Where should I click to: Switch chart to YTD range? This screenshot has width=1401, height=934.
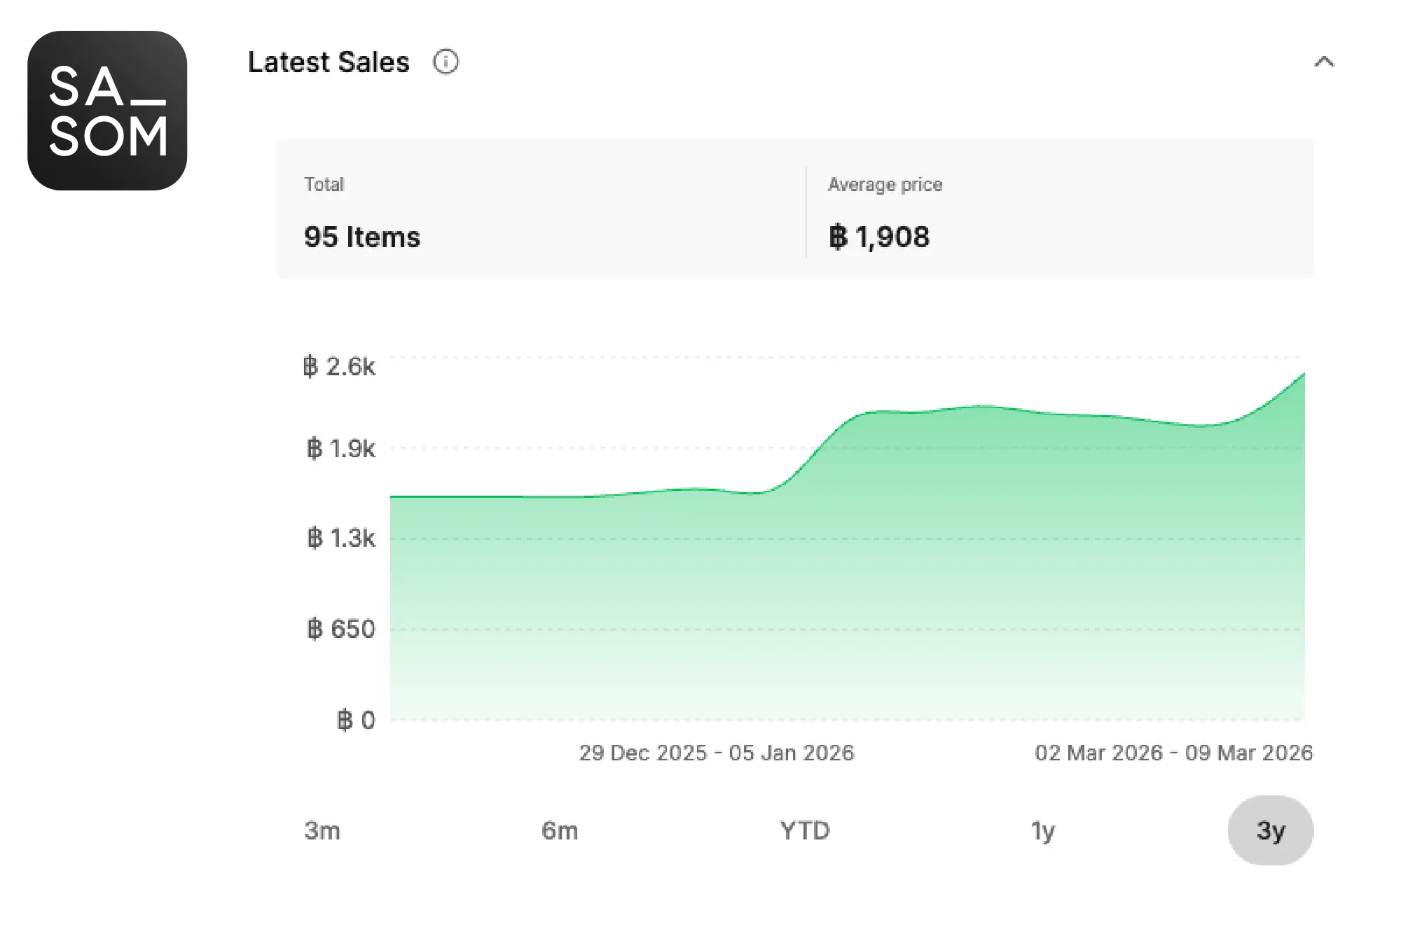[805, 830]
